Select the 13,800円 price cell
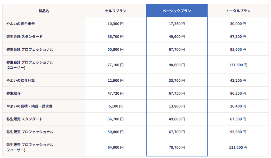271x158 pixels. [x=177, y=106]
